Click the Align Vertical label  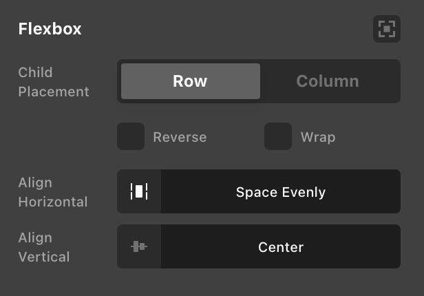tap(44, 247)
